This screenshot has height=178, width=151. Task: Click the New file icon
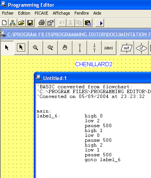[x=5, y=23]
